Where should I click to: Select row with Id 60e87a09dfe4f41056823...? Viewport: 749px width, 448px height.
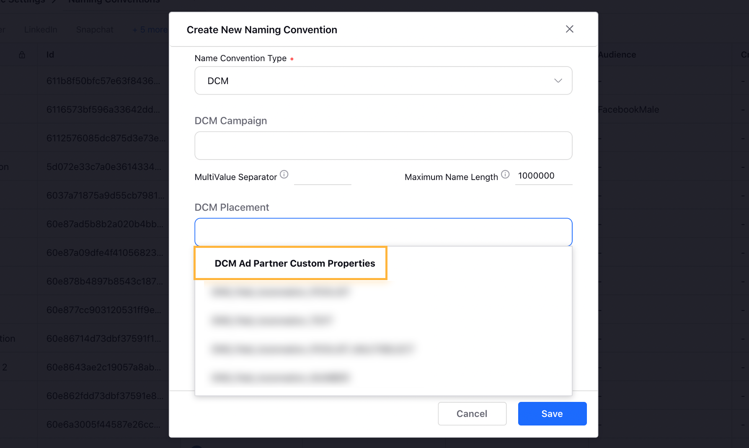[105, 252]
